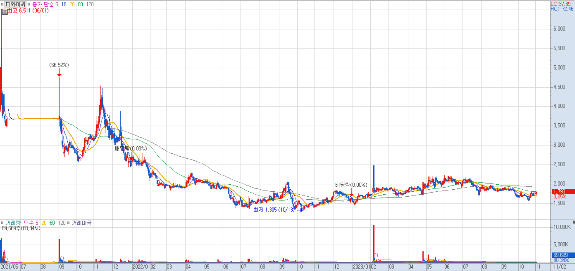Click the small square marker left of 디와이씨
The width and height of the screenshot is (575, 271).
(x=2, y=5)
